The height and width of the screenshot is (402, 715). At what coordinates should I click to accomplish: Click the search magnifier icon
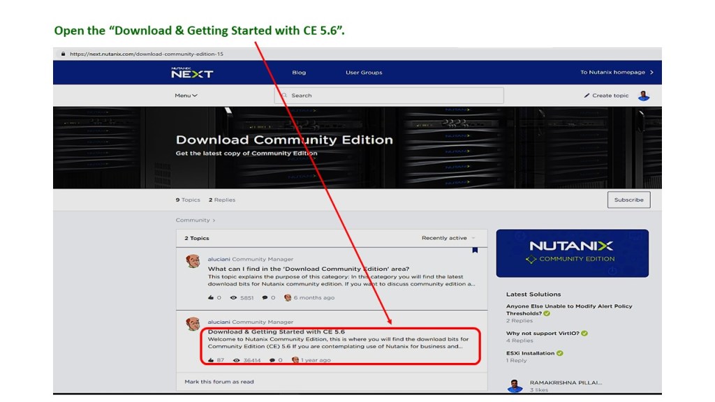[284, 96]
